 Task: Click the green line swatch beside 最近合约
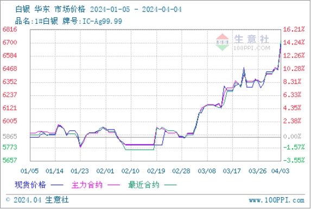170,185
